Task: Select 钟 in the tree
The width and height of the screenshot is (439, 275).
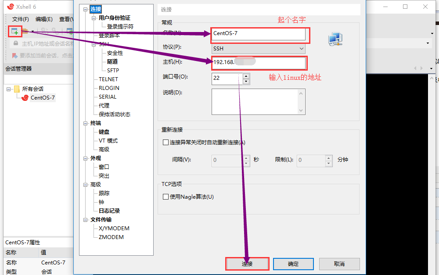Action: 101,202
